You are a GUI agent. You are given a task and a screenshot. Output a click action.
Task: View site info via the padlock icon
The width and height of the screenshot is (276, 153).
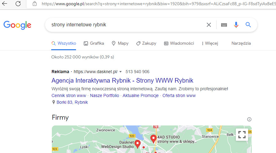pos(35,4)
